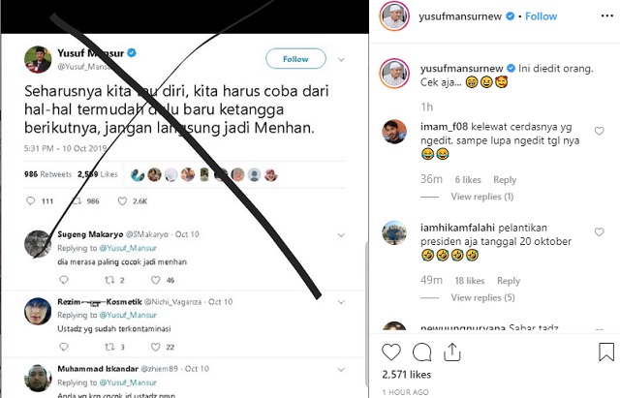This screenshot has width=620, height=398.
Task: Like imam_f08's comment with its heart
Action: (599, 132)
